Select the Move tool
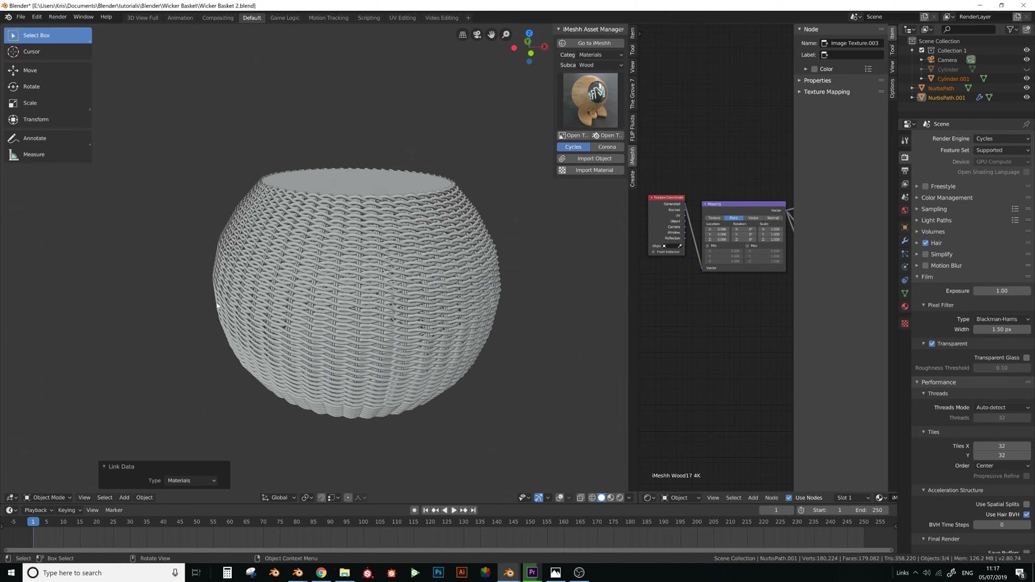The width and height of the screenshot is (1035, 582). click(x=47, y=71)
